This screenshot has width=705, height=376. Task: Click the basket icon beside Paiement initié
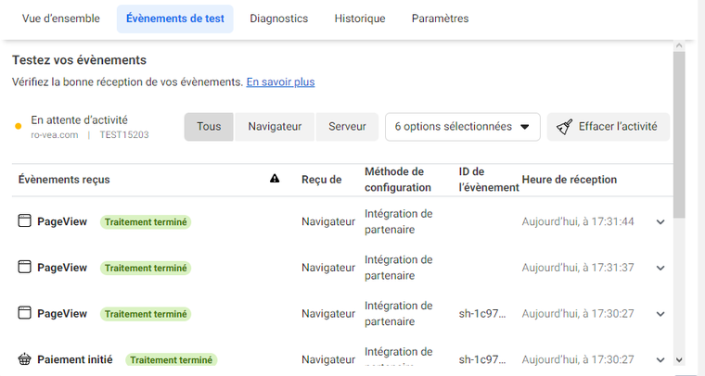click(25, 359)
